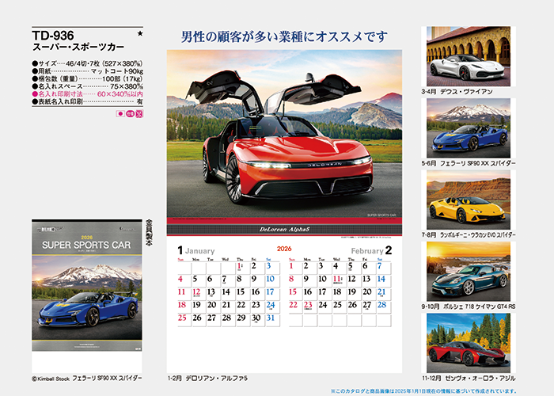554x396 pixels.
Task: Click the pink oval icon under the specs
Action: pyautogui.click(x=130, y=114)
